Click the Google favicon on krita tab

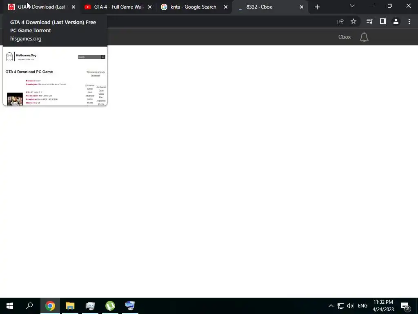[x=164, y=7]
